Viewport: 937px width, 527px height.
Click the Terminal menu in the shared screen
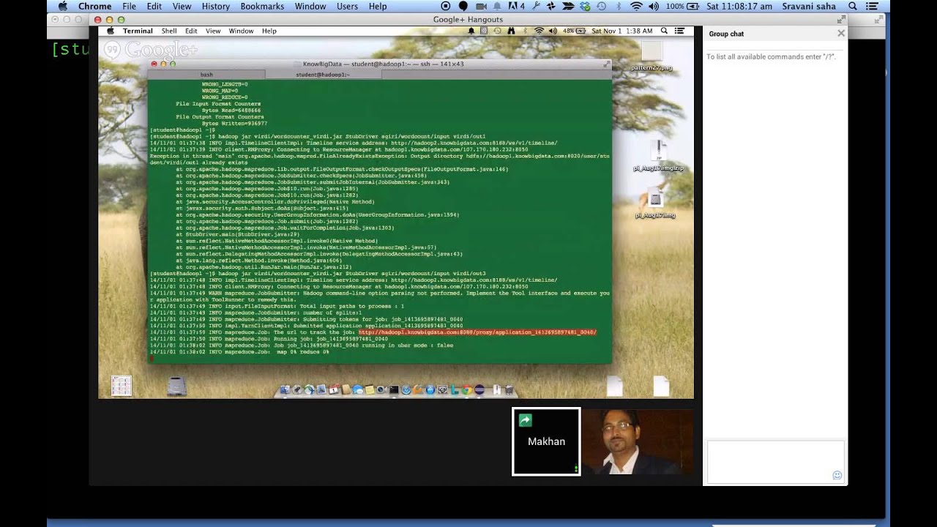point(138,31)
